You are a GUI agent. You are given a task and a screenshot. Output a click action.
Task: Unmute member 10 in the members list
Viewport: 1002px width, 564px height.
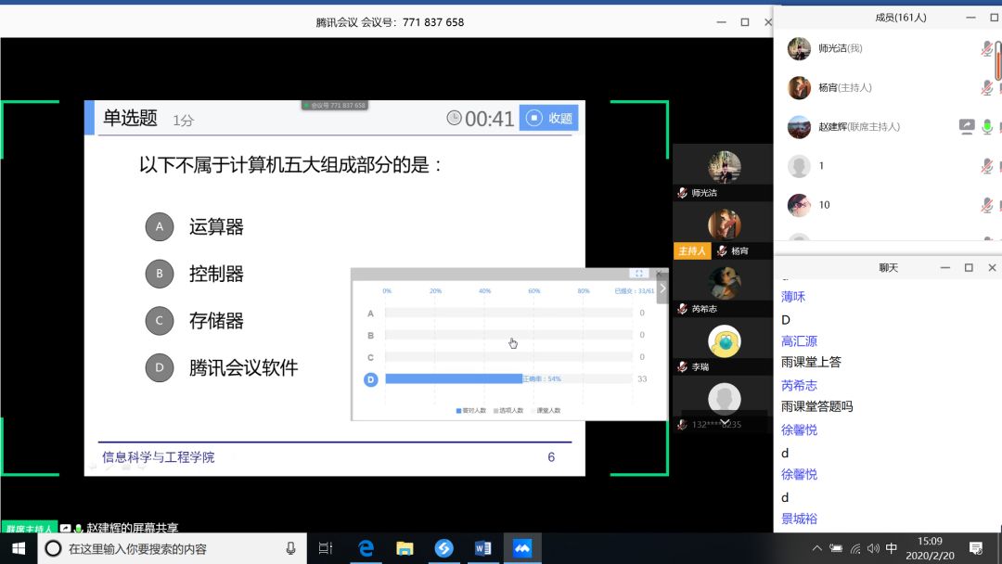987,204
